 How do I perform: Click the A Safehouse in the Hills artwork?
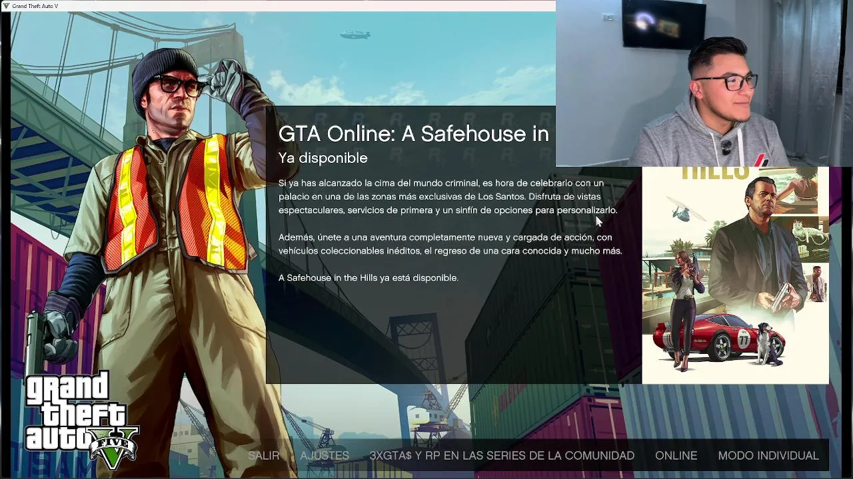pos(735,275)
